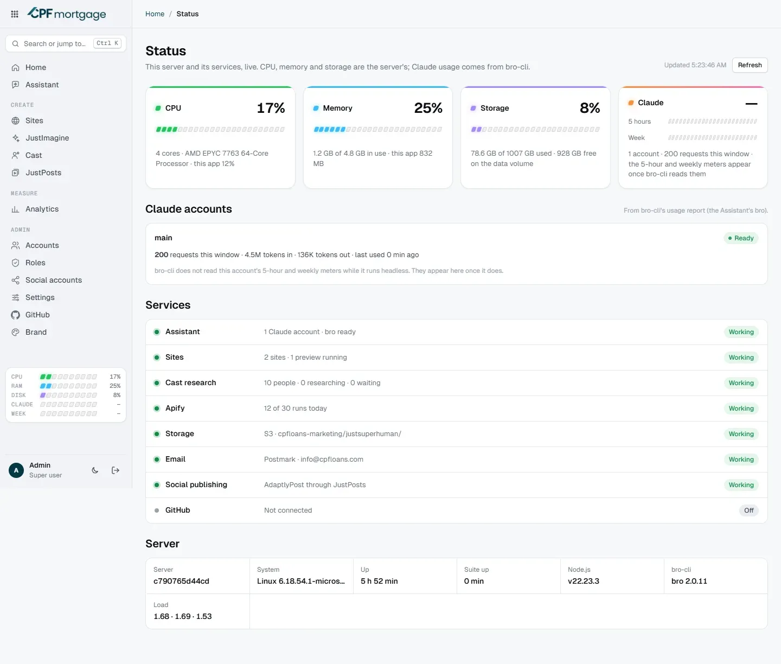Open the Assistant menu item
781x664 pixels.
66,85
